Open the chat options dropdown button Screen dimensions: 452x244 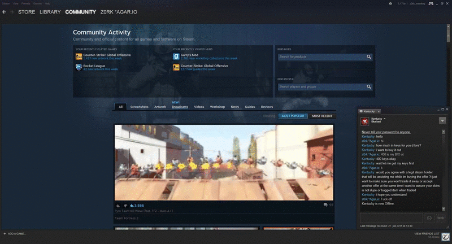click(x=442, y=121)
